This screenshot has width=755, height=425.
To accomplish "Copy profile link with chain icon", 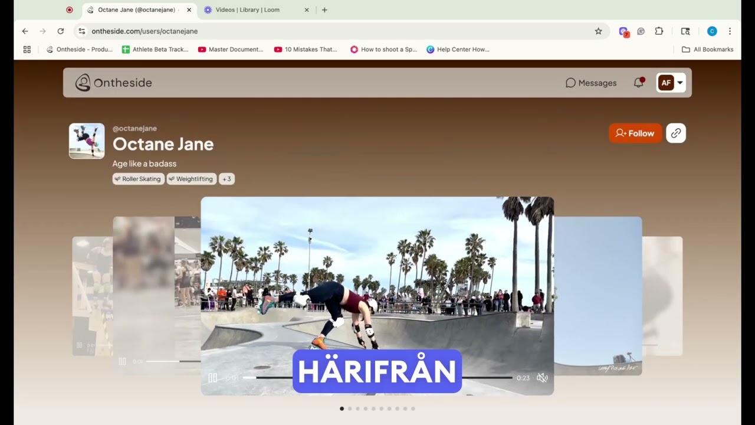I will tap(676, 133).
